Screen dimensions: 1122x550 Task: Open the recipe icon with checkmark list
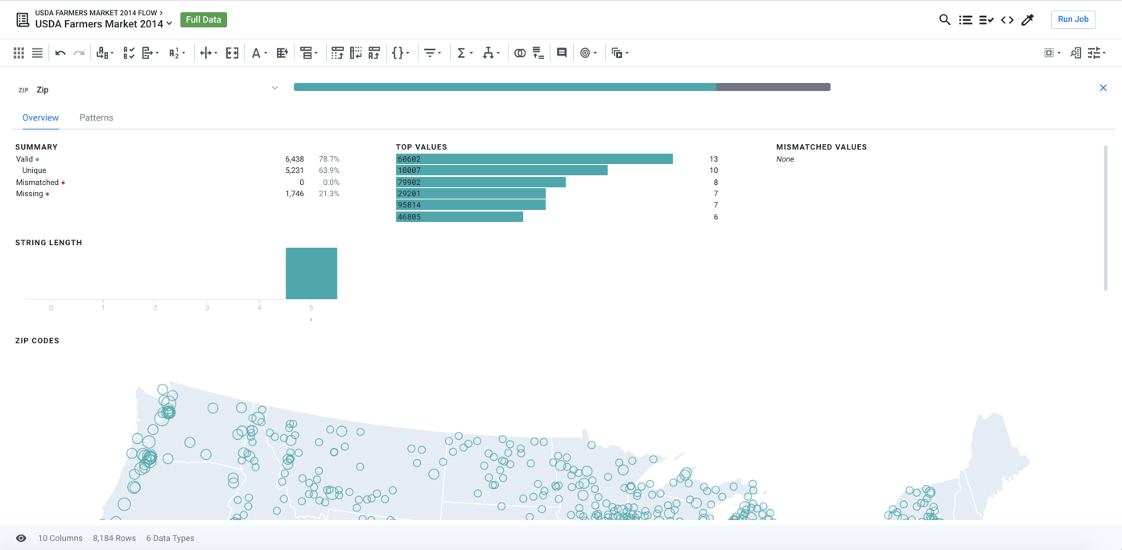[x=986, y=19]
